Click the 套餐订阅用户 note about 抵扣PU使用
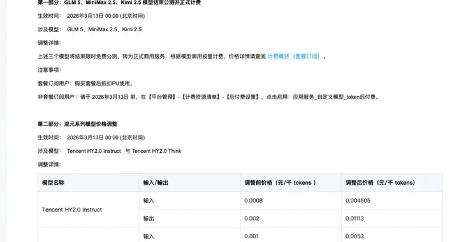The image size is (459, 242). pos(86,83)
